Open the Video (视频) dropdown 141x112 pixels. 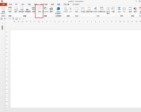pos(130,13)
